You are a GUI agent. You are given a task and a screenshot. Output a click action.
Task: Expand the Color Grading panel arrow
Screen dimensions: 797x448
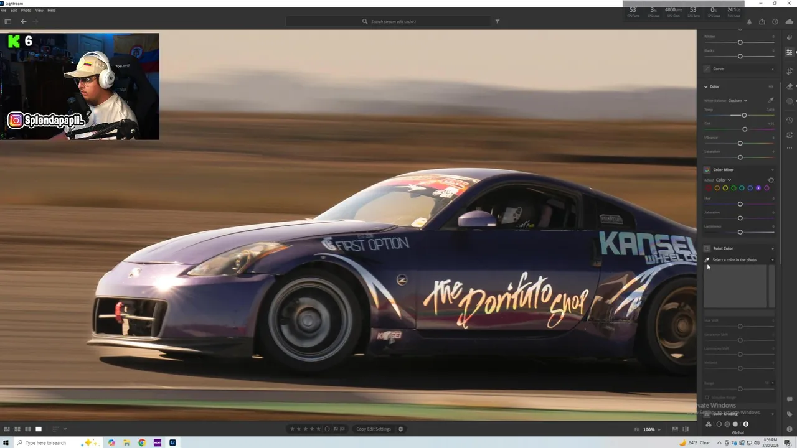[x=773, y=414]
